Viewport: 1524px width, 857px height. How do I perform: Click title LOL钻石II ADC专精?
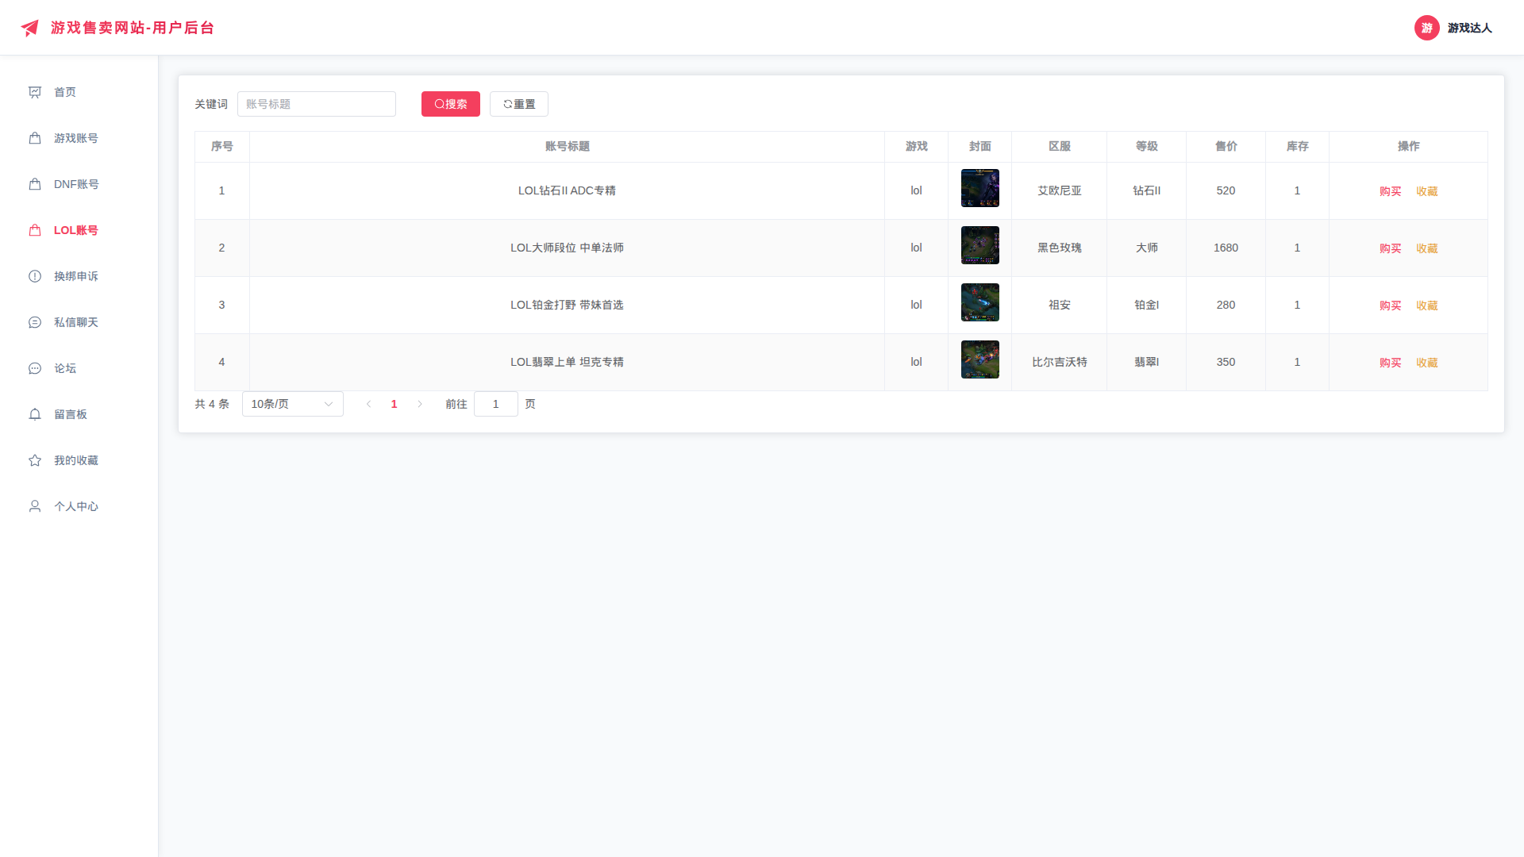(567, 190)
